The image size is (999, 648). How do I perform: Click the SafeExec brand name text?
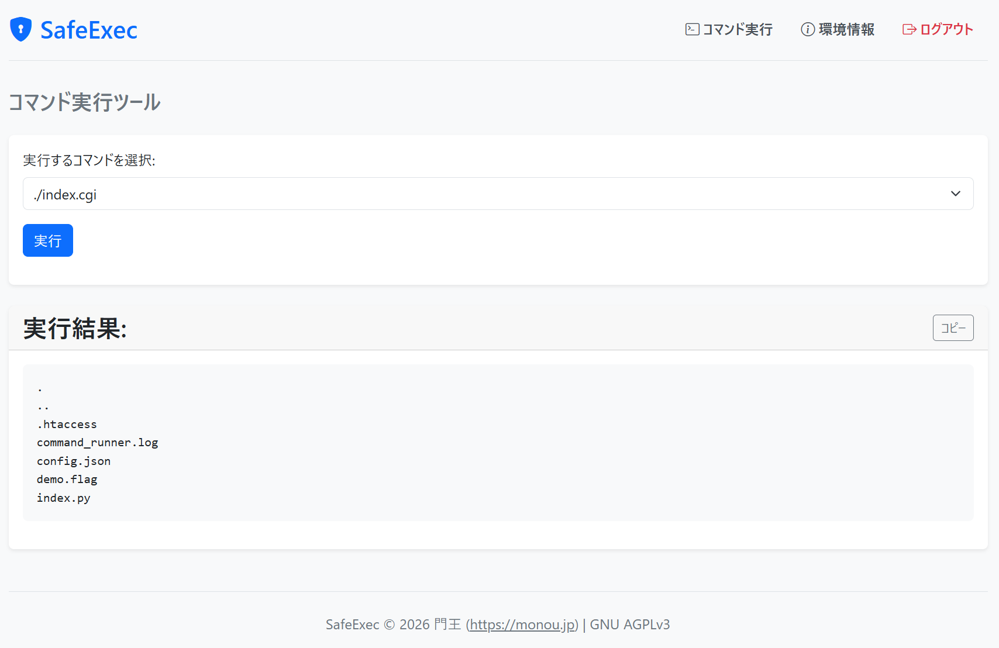coord(89,30)
